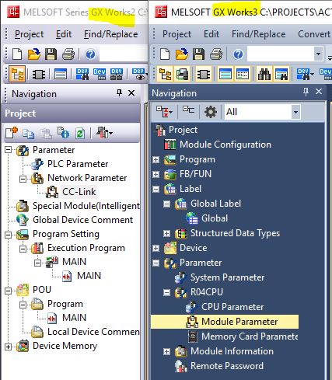Click Open folder icon in GX Works2 toolbar
The image size is (332, 380).
pyautogui.click(x=34, y=54)
